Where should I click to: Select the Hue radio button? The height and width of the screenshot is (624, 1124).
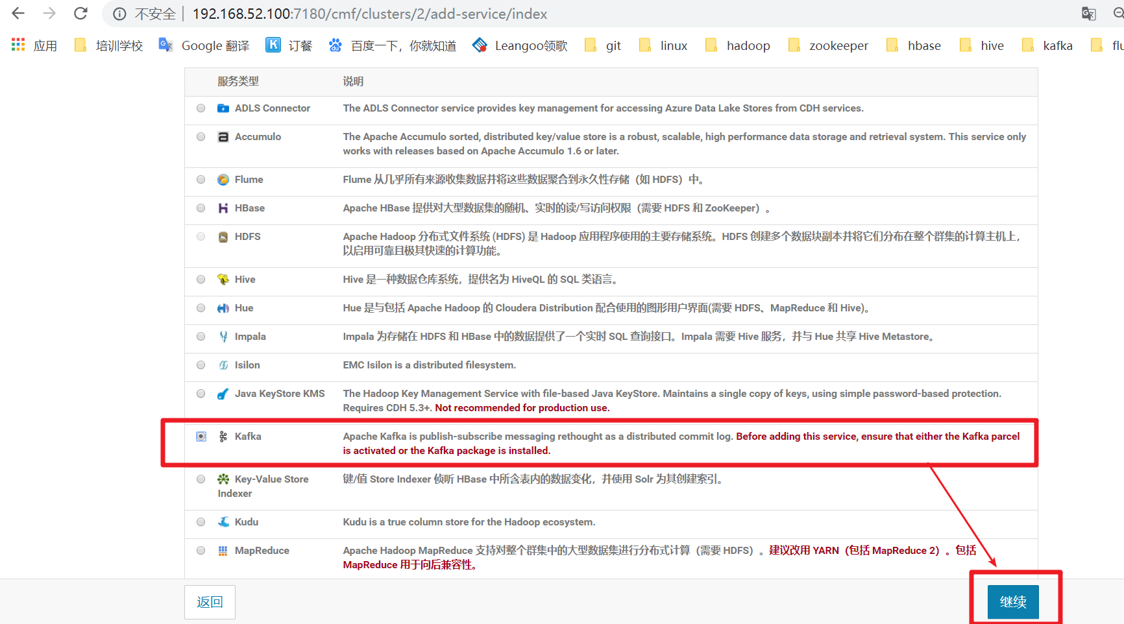click(x=201, y=308)
